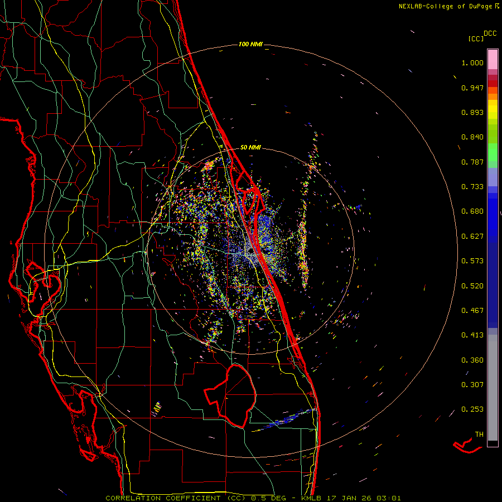Select the 0.680 scale value

[x=472, y=211]
